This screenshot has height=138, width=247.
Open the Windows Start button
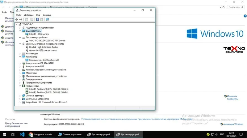coord(4,134)
